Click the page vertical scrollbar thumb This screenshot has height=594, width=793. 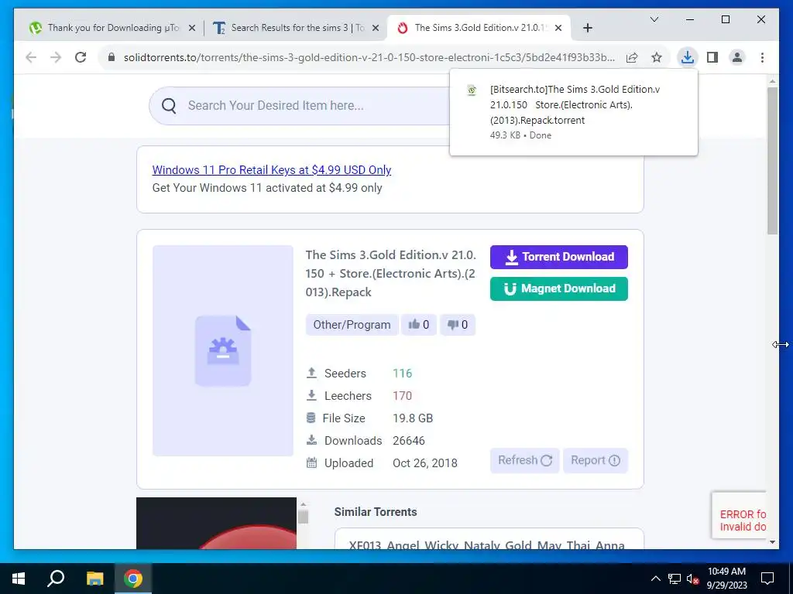click(772, 161)
